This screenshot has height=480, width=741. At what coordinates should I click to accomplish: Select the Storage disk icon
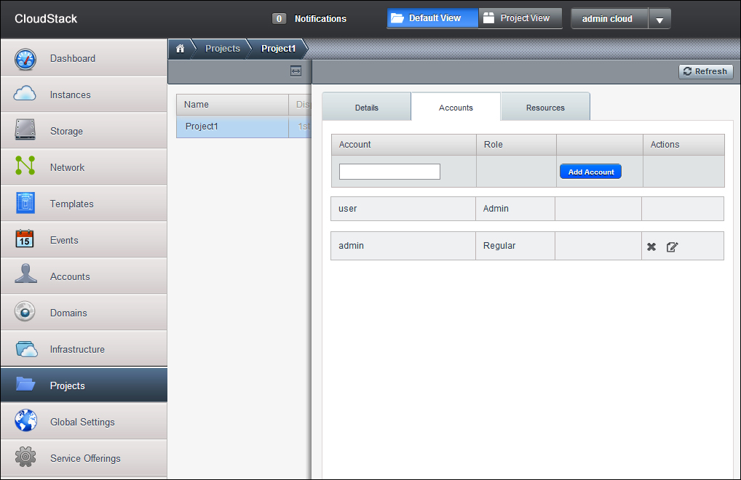coord(25,131)
